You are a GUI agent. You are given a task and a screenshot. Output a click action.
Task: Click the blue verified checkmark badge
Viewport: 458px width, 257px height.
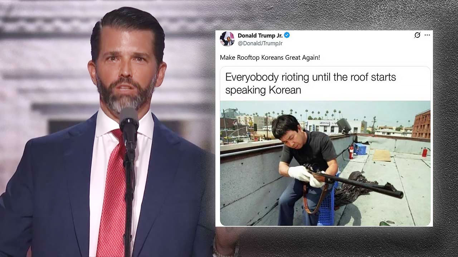point(287,35)
